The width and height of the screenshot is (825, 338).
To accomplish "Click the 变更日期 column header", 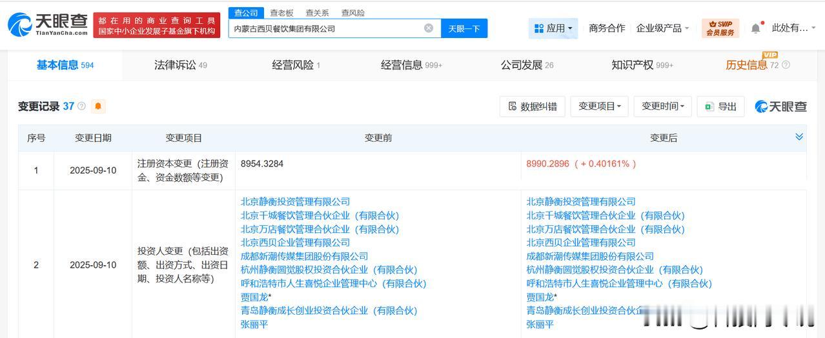I will pyautogui.click(x=93, y=137).
